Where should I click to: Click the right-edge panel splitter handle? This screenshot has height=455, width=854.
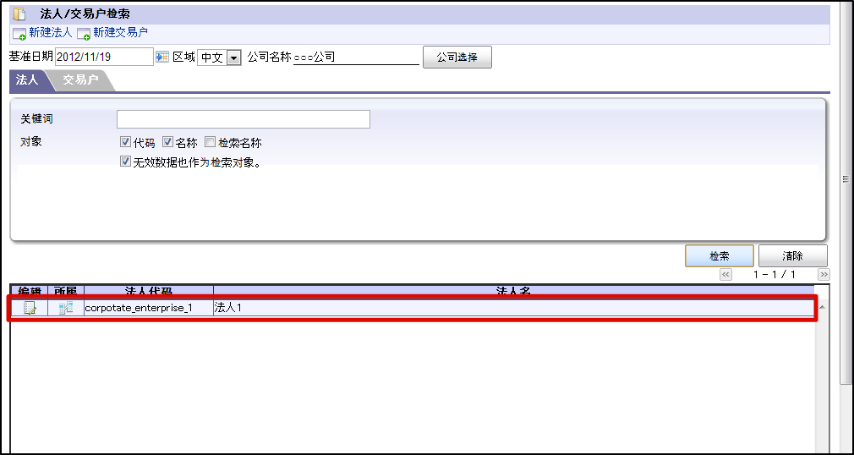[x=846, y=179]
